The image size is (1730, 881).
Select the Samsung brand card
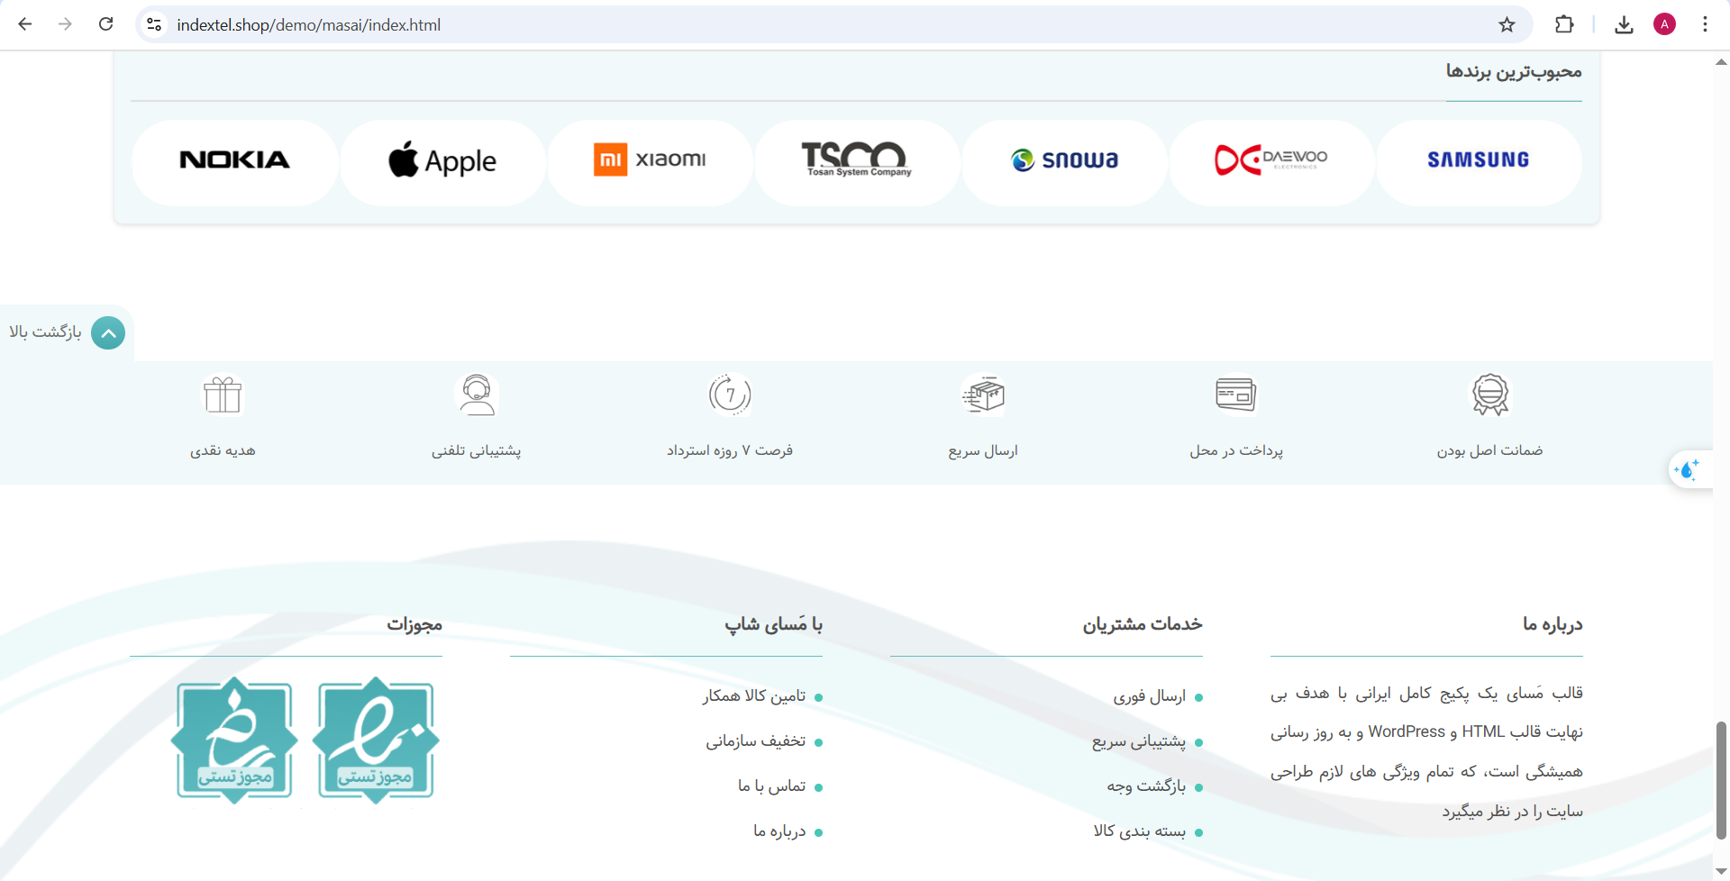pos(1478,161)
